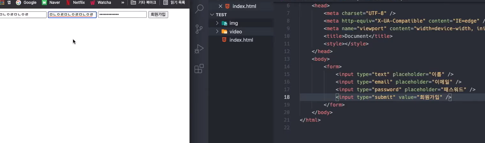Show more bookmarks with the chevron overflow
Image resolution: width=485 pixels, height=143 pixels.
click(123, 3)
